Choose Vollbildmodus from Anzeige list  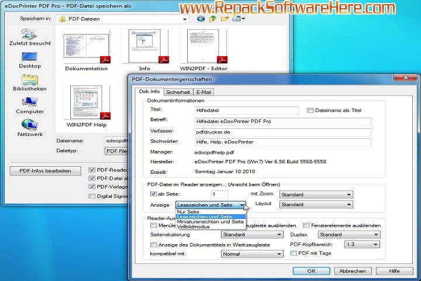210,227
